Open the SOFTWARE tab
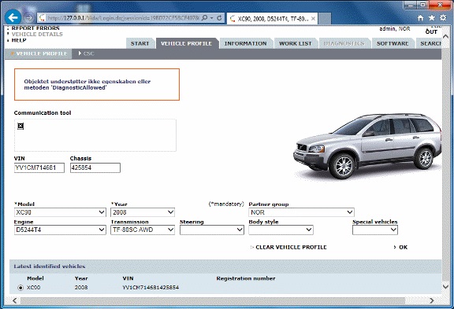The image size is (454, 309). click(x=393, y=43)
